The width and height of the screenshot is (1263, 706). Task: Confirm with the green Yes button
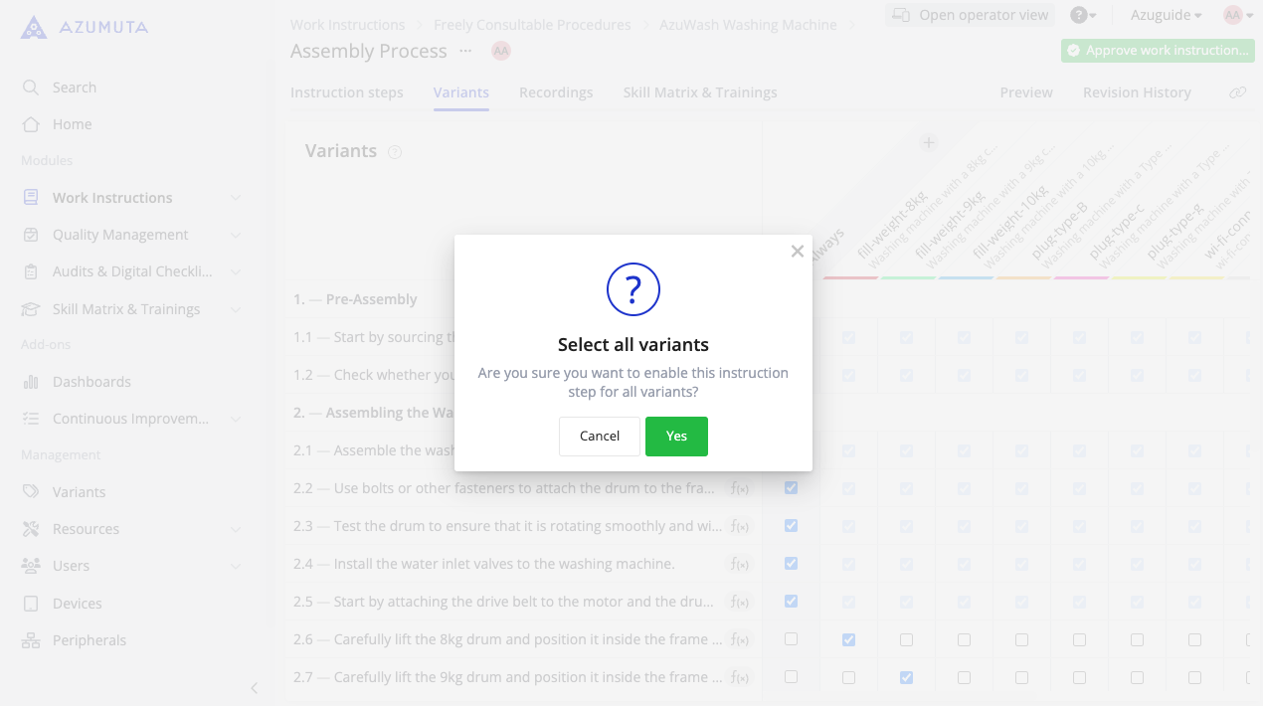click(x=676, y=437)
